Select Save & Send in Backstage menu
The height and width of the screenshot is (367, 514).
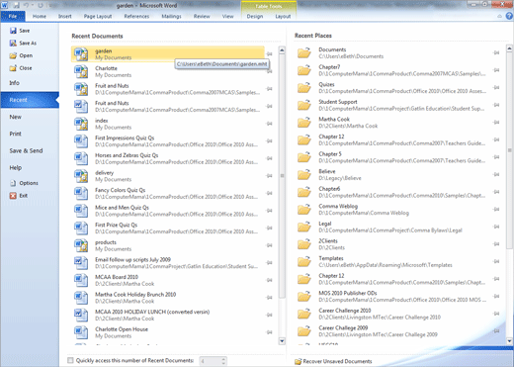click(x=26, y=150)
